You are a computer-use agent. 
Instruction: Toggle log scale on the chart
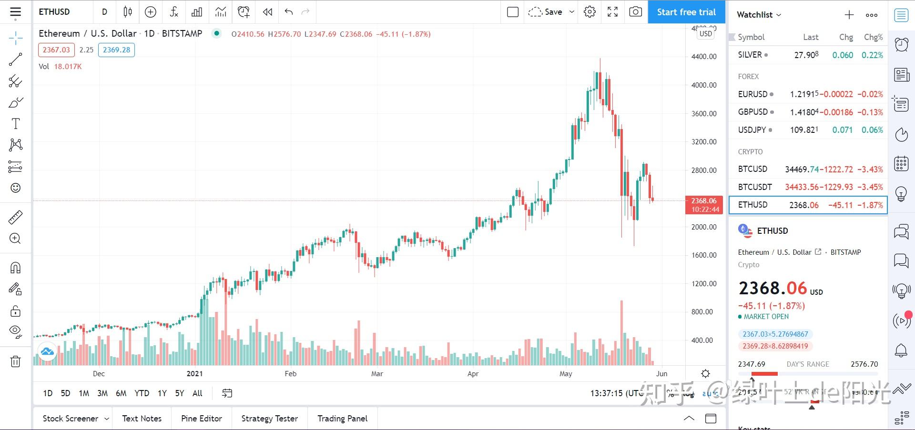coord(688,393)
